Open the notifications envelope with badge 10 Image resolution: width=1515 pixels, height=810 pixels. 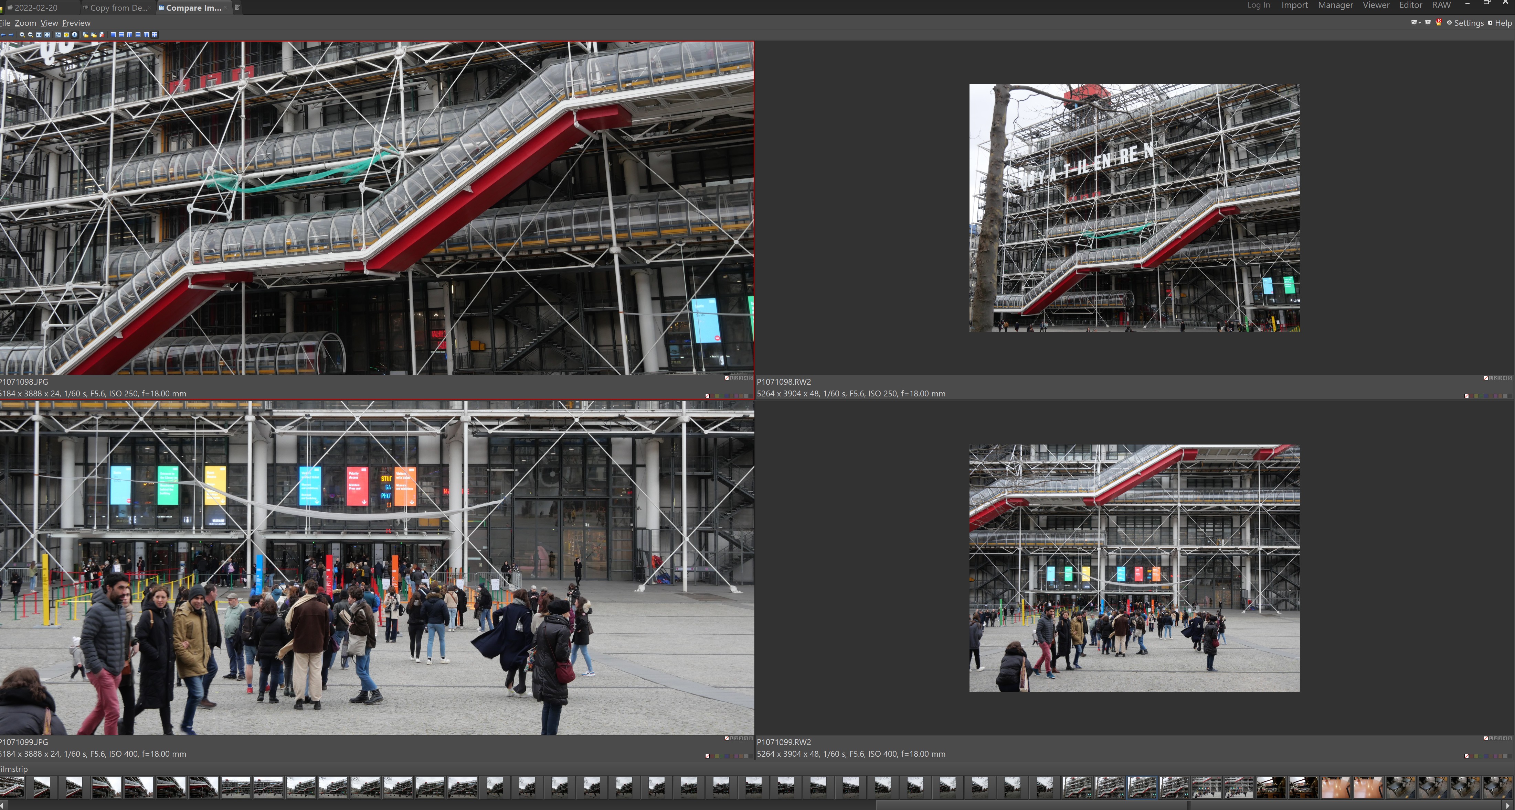tap(1439, 23)
